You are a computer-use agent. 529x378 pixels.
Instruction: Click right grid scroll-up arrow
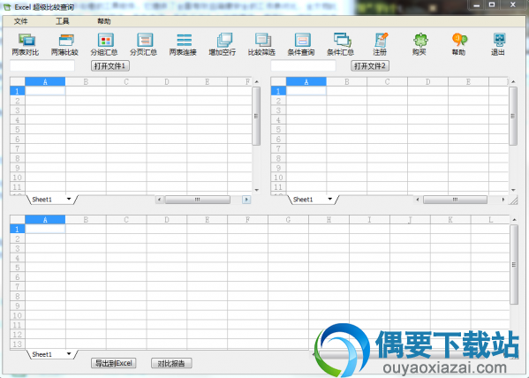point(513,81)
